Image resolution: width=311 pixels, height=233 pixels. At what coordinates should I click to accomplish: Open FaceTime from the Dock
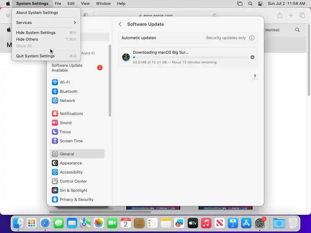pos(112,223)
